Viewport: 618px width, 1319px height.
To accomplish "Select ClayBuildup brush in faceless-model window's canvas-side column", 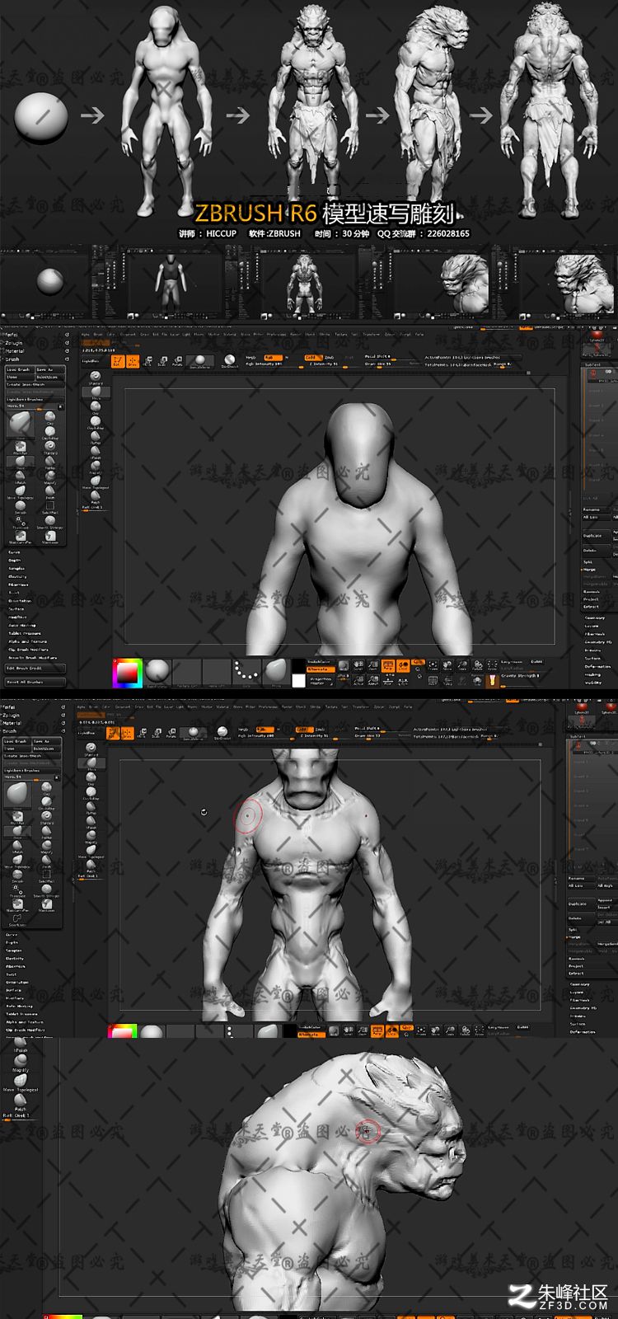I will click(x=96, y=422).
